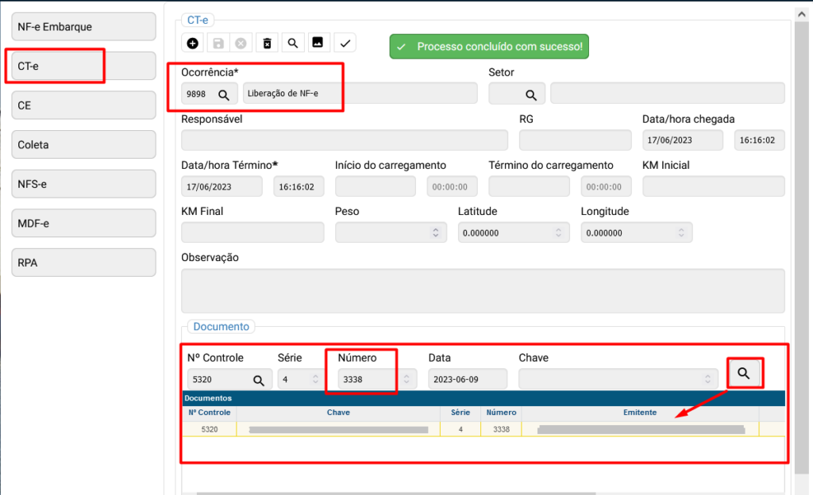Click the image icon in the toolbar

point(318,43)
